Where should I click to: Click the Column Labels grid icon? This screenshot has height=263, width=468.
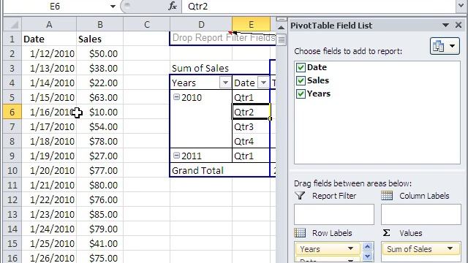tap(387, 196)
